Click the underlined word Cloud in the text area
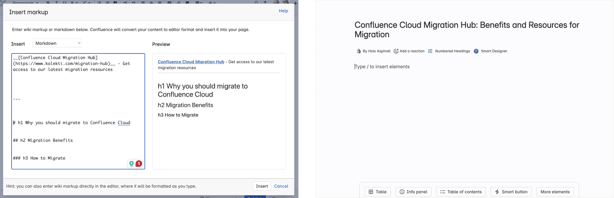Viewport: 614px width, 198px height. pos(124,123)
